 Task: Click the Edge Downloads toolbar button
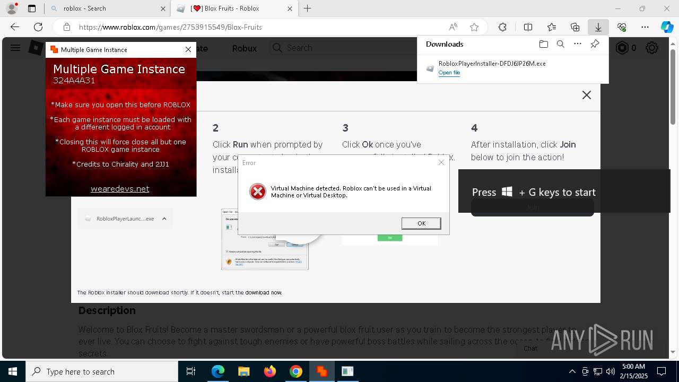pos(598,27)
